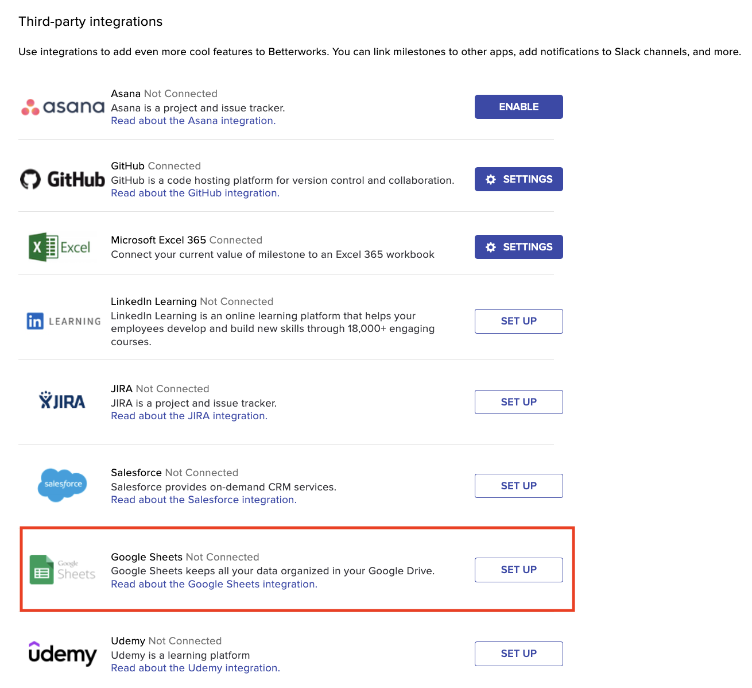Click 'Asana is a project and issue tracker' text

coord(198,108)
